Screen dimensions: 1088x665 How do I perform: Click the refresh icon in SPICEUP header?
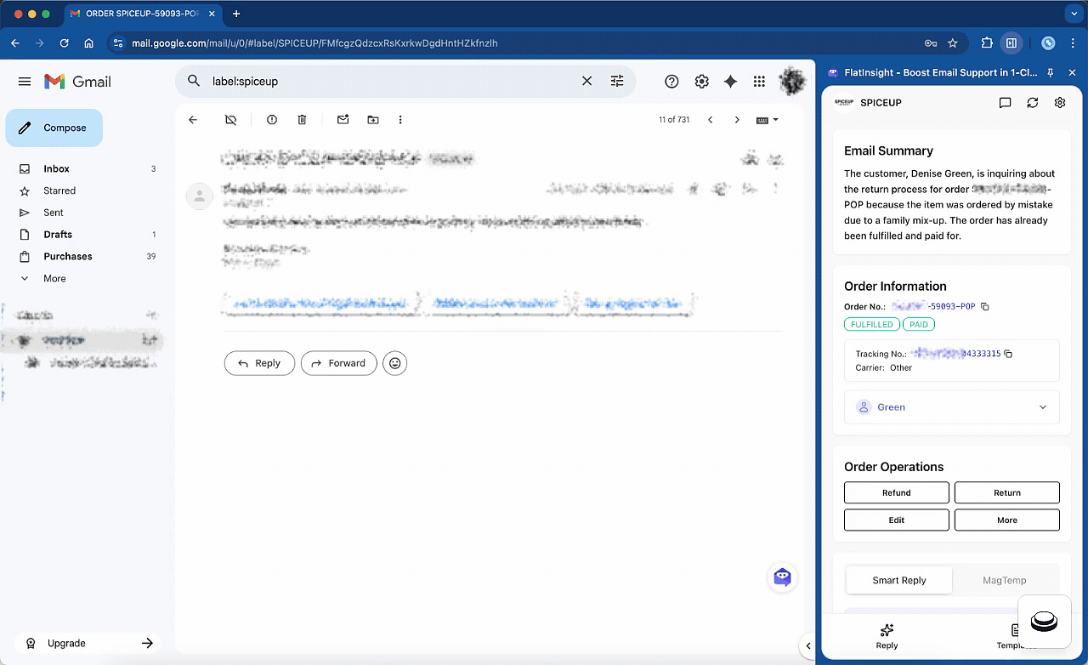coord(1032,103)
